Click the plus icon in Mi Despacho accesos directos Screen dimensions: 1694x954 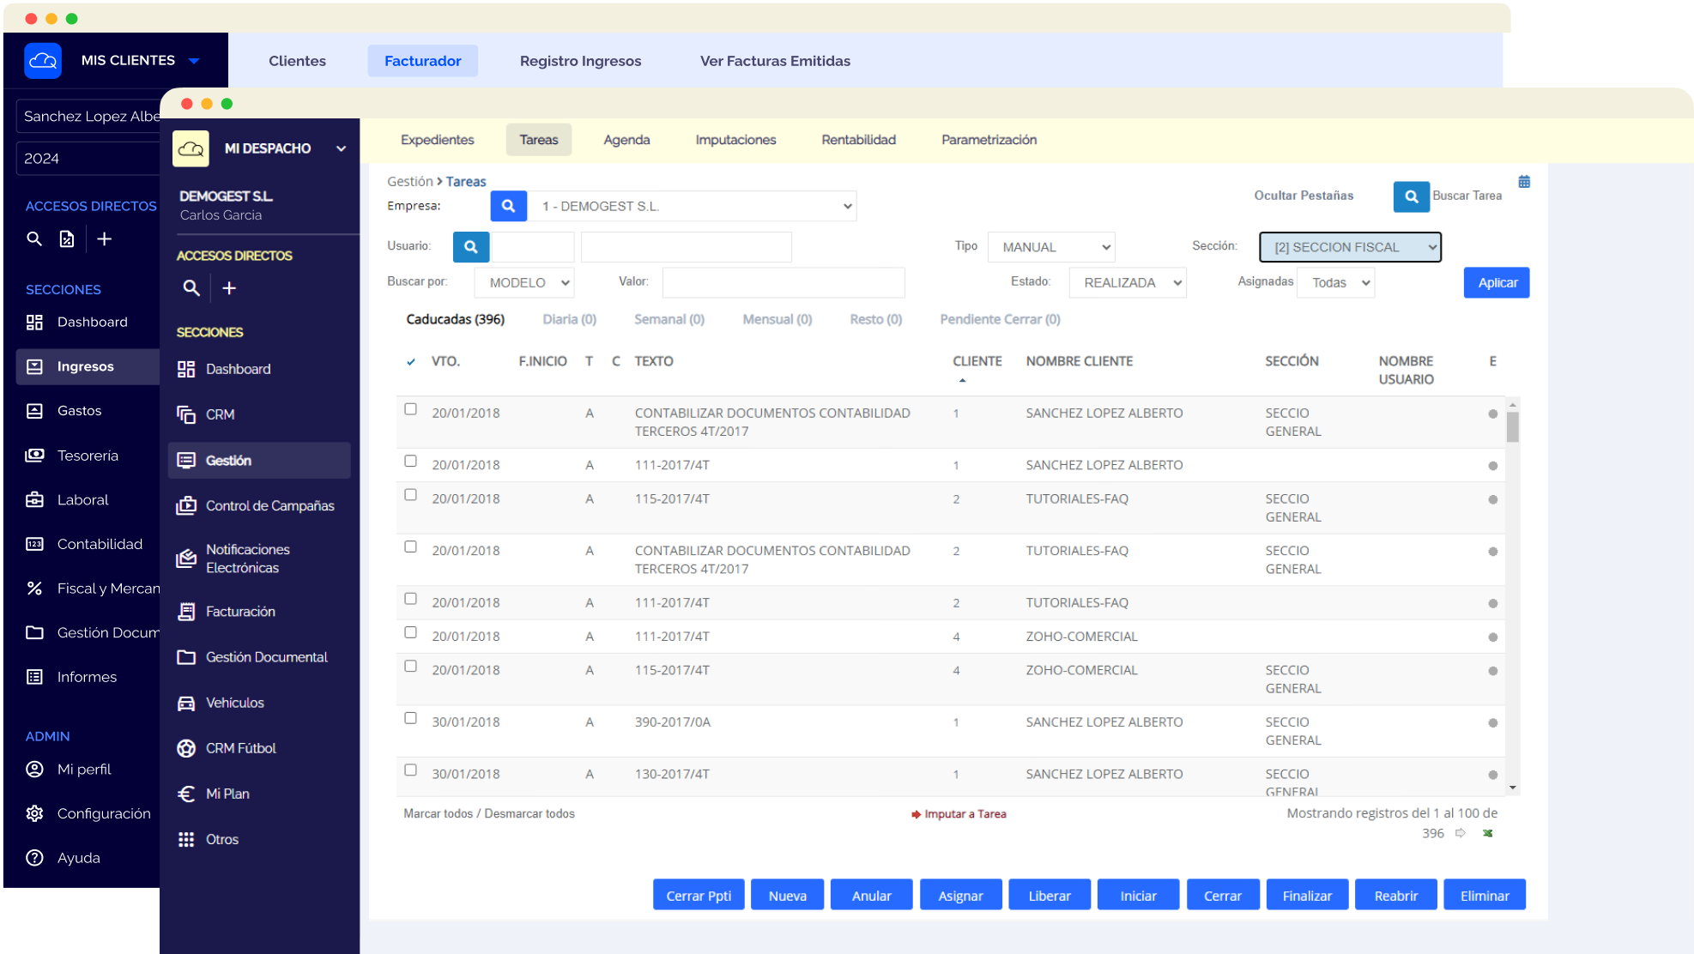229,288
